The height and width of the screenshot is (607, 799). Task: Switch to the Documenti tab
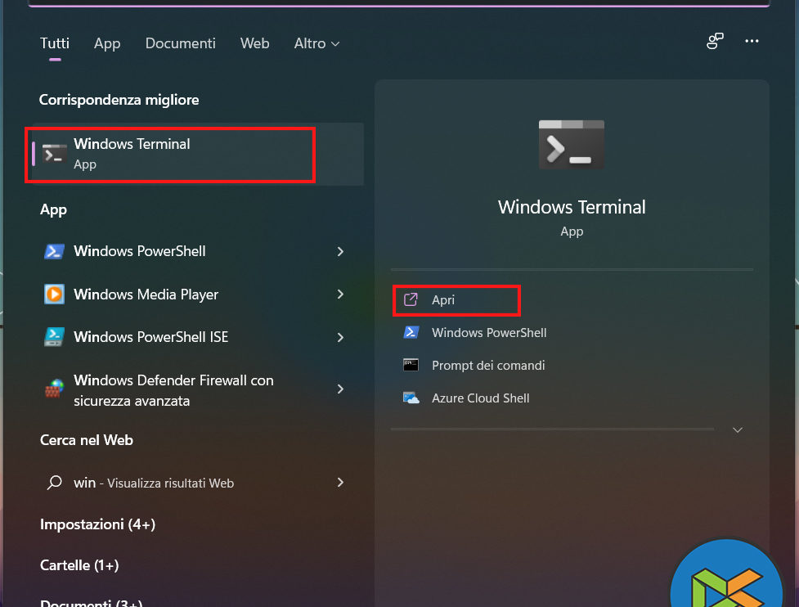pos(181,43)
